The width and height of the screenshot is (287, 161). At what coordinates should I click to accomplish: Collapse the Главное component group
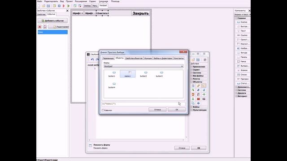(241, 18)
